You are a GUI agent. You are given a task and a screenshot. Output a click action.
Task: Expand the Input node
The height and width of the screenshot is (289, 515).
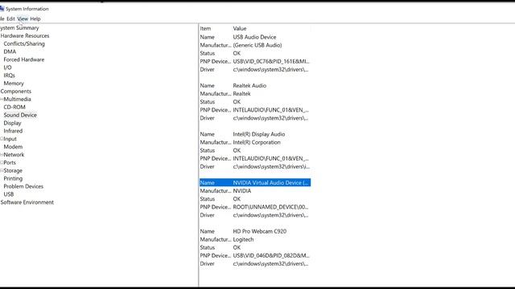click(2, 139)
